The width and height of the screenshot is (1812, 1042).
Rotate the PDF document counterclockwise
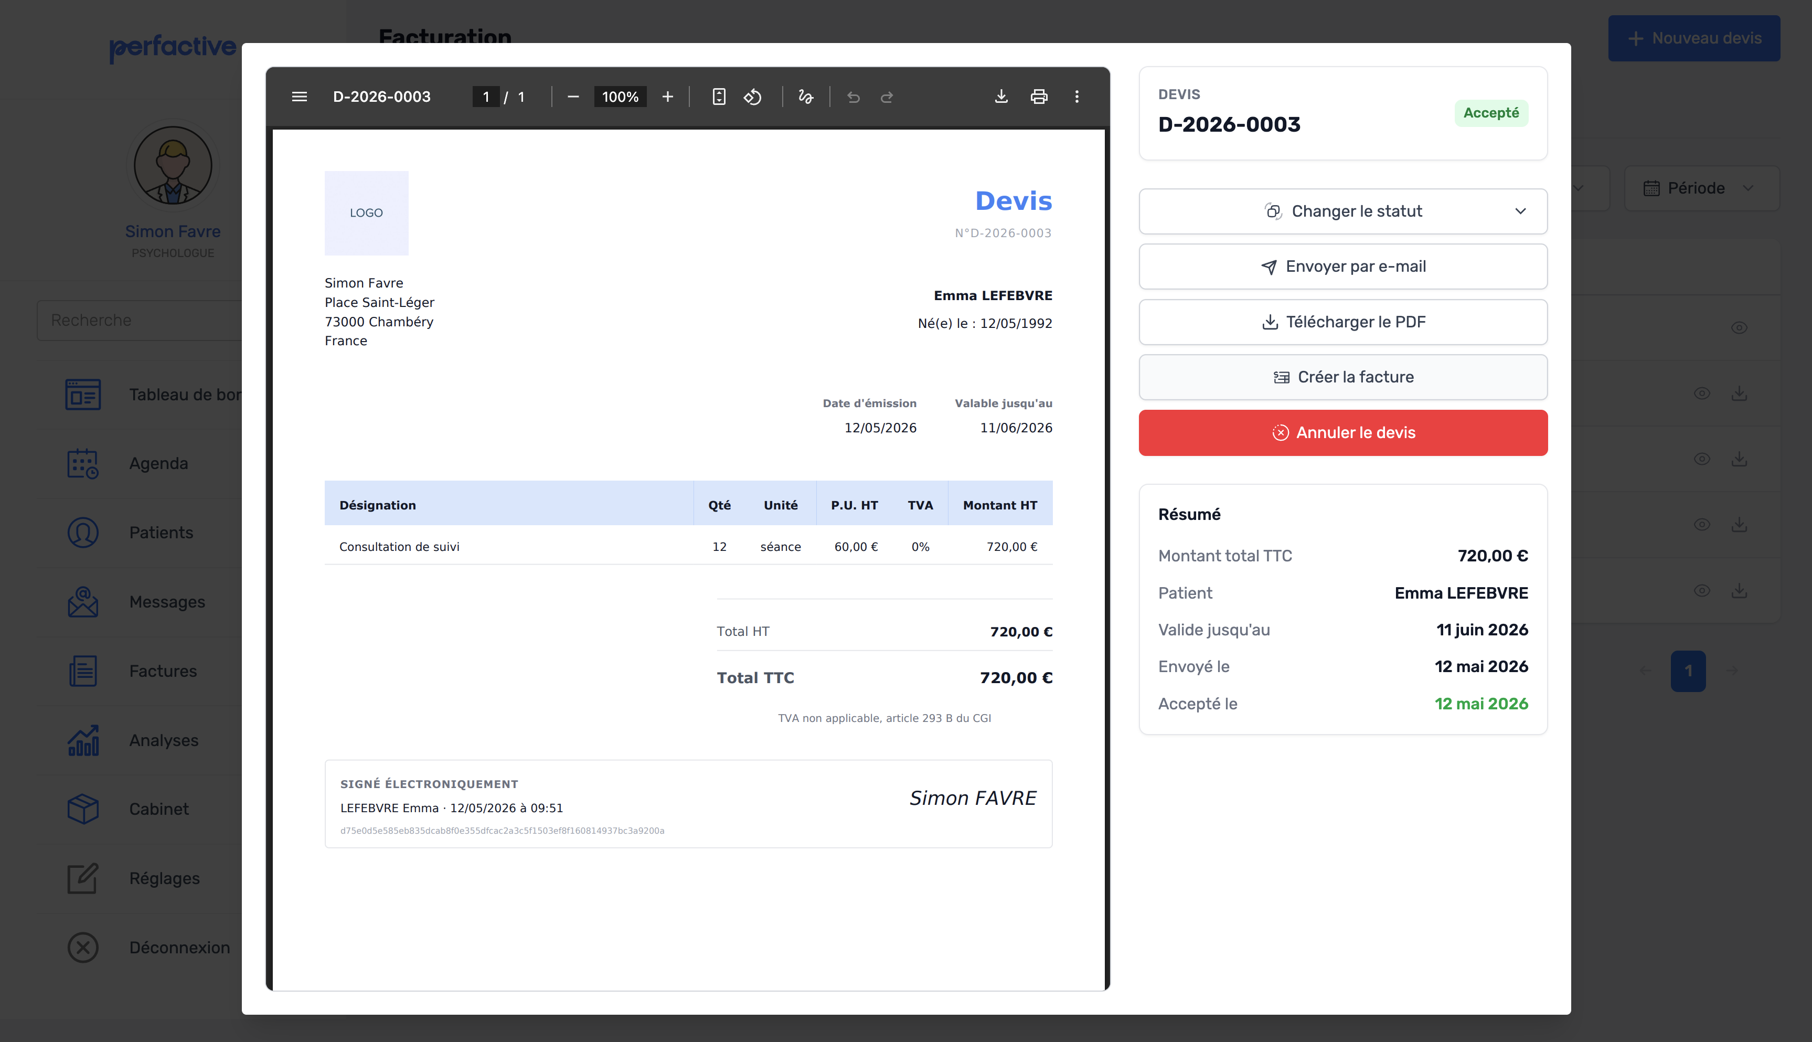pyautogui.click(x=753, y=97)
